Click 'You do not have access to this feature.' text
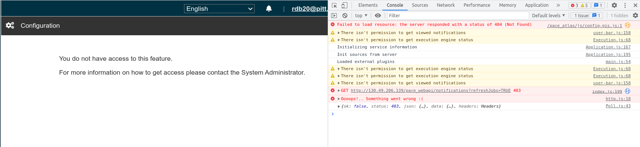 (x=116, y=58)
